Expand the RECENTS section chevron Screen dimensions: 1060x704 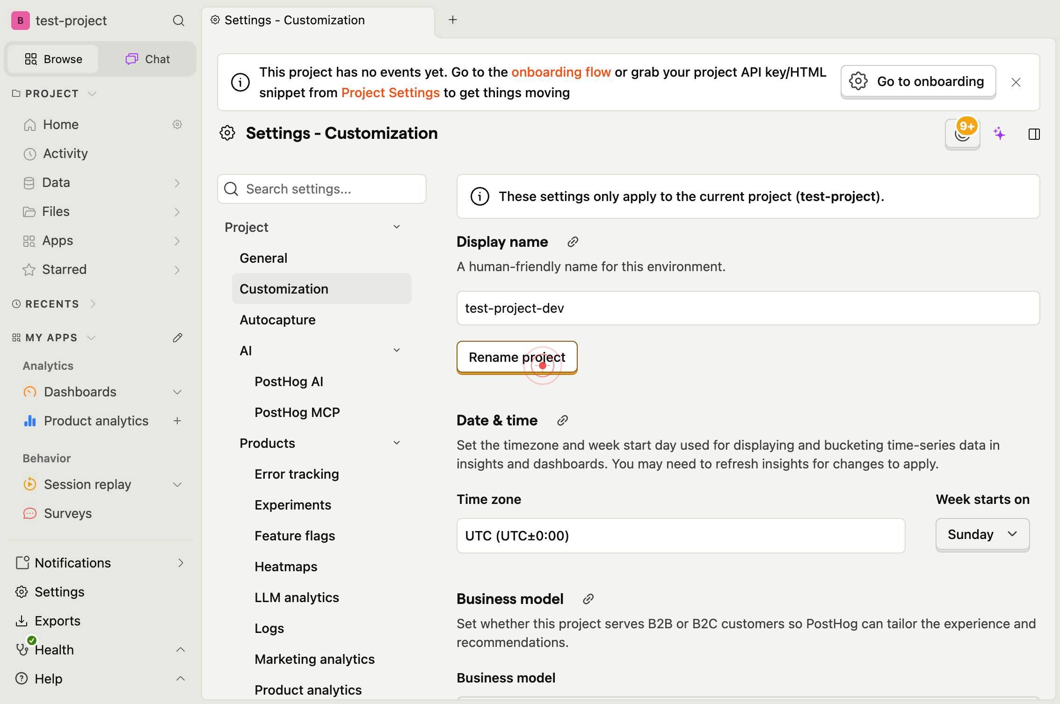[x=93, y=304]
